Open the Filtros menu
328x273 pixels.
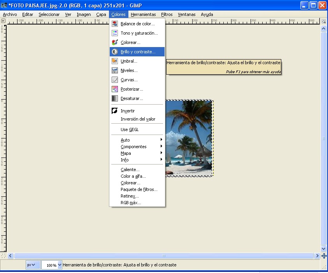167,14
